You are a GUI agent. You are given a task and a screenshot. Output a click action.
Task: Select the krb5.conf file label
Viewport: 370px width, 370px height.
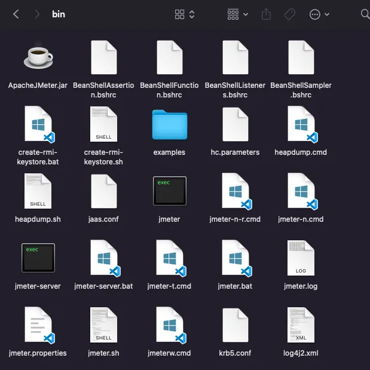coord(235,353)
